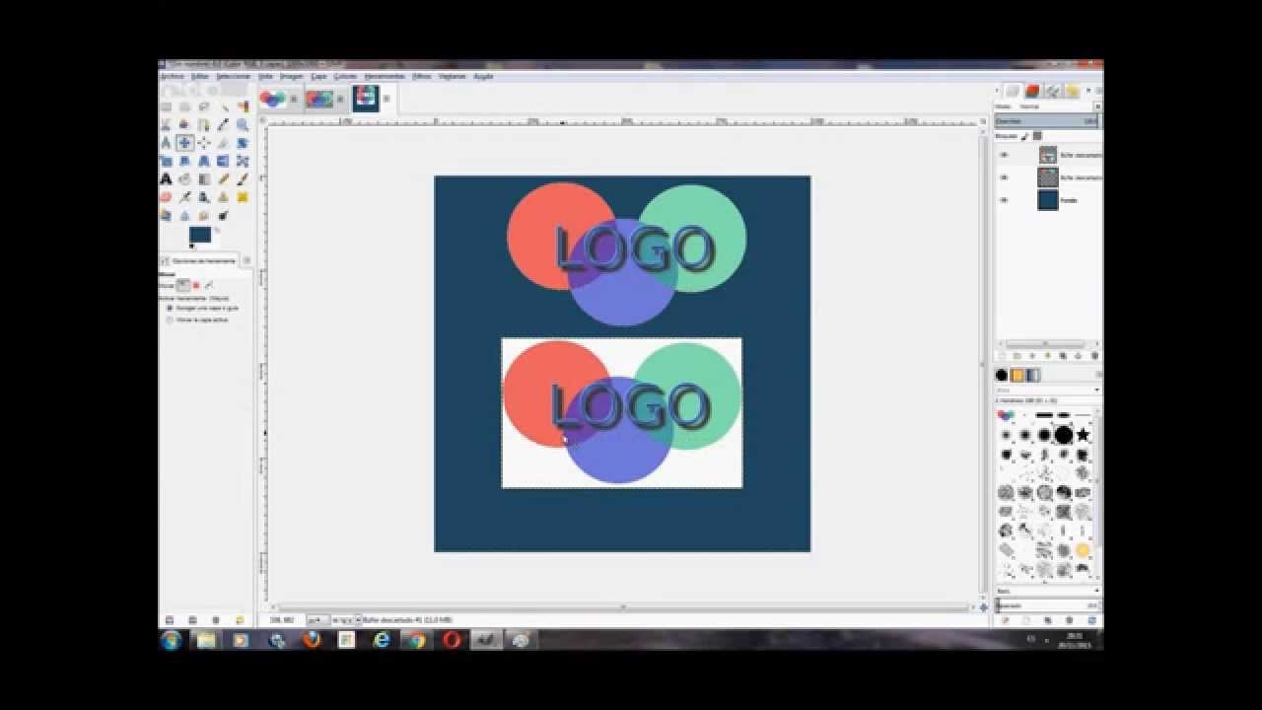Viewport: 1262px width, 710px height.
Task: Select the Alignment tool
Action: [203, 143]
